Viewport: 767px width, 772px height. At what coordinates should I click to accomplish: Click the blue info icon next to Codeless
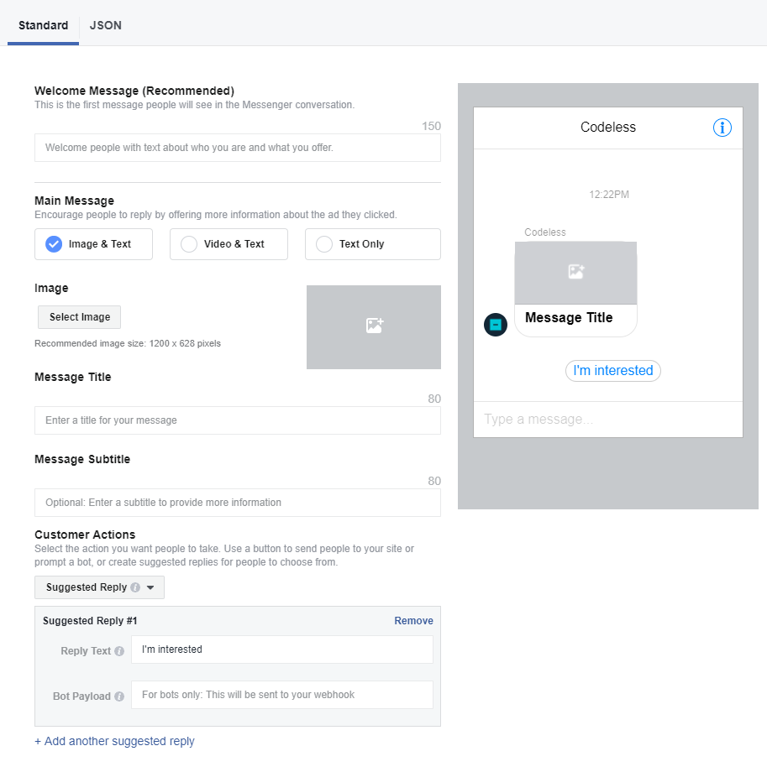[722, 128]
